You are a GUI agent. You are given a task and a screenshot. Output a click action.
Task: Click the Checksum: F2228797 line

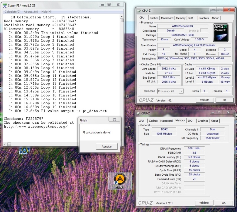(x=24, y=119)
